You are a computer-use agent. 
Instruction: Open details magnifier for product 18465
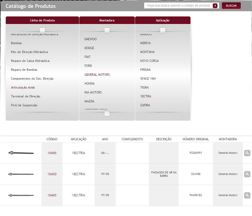pyautogui.click(x=247, y=195)
